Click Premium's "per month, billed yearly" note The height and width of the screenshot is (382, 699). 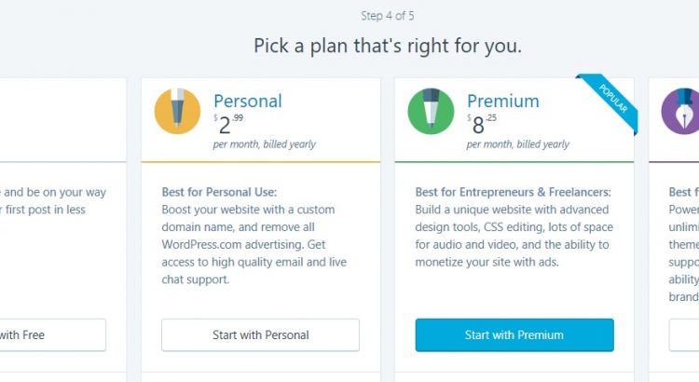pyautogui.click(x=518, y=144)
